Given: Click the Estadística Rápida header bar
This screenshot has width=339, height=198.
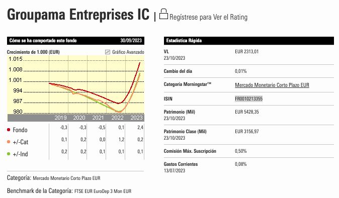Looking at the screenshot, I should [249, 41].
